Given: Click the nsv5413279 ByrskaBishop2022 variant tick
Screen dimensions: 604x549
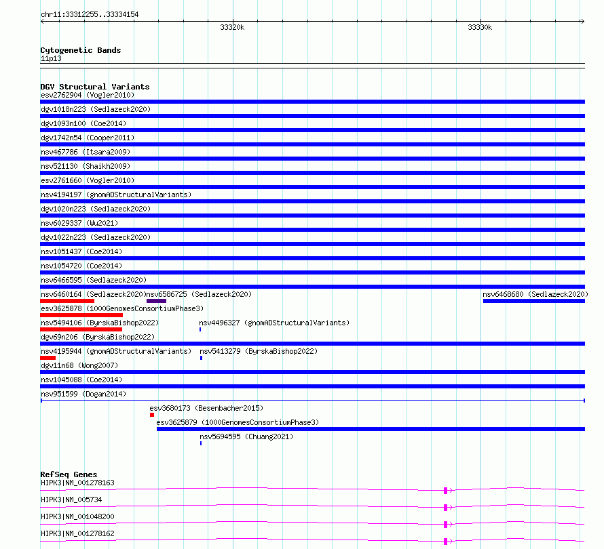Looking at the screenshot, I should pyautogui.click(x=201, y=358).
